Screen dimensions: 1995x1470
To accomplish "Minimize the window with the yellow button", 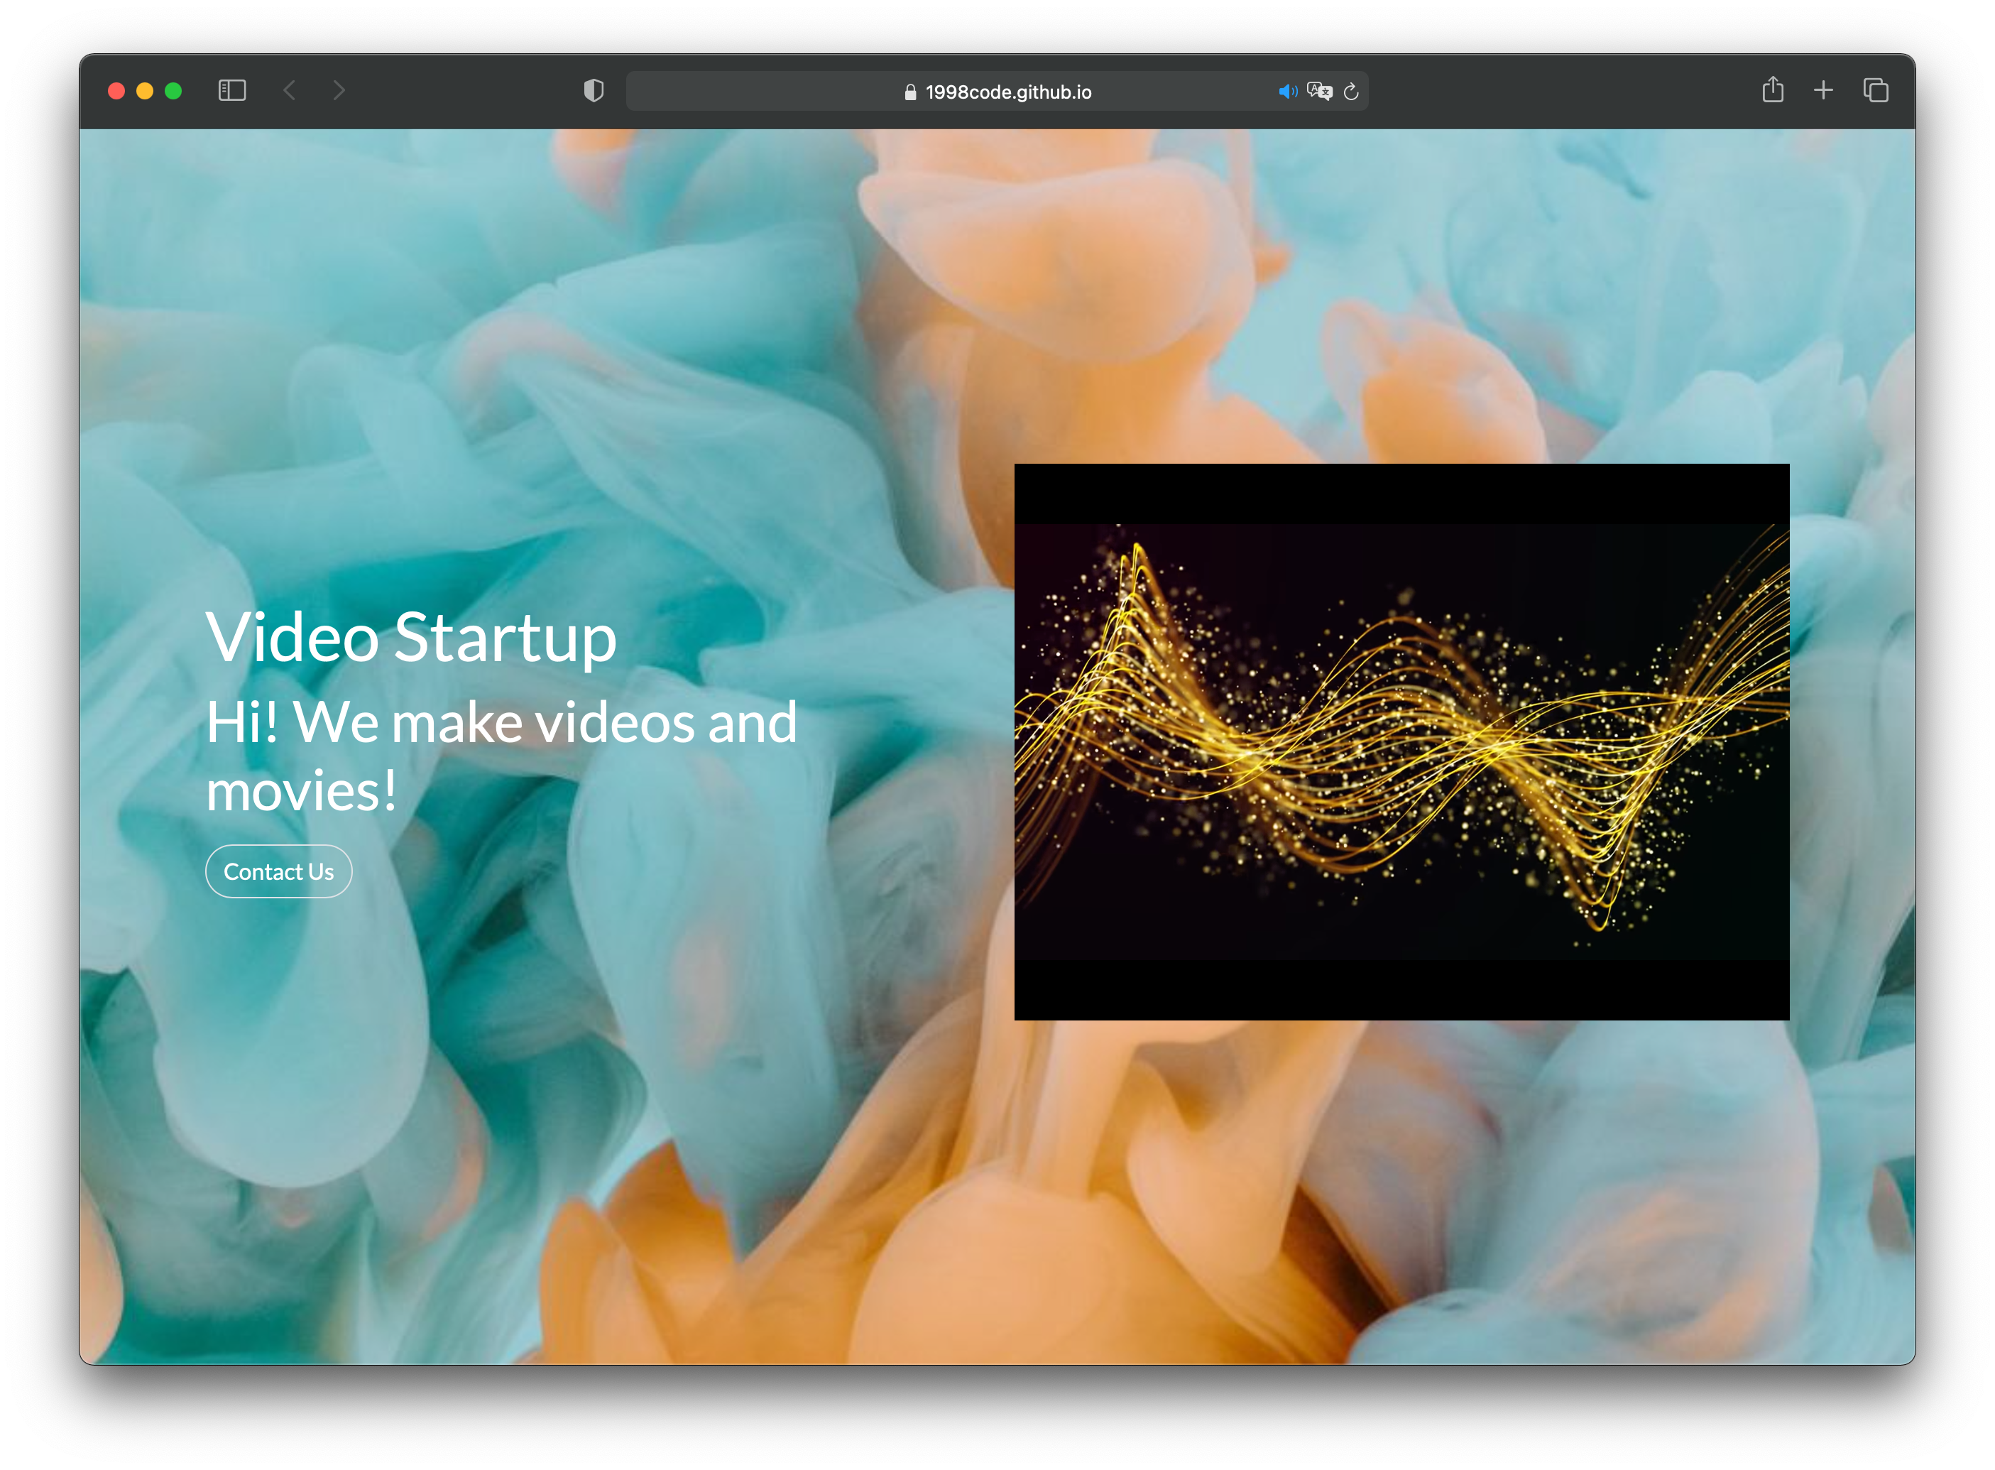I will click(x=145, y=91).
